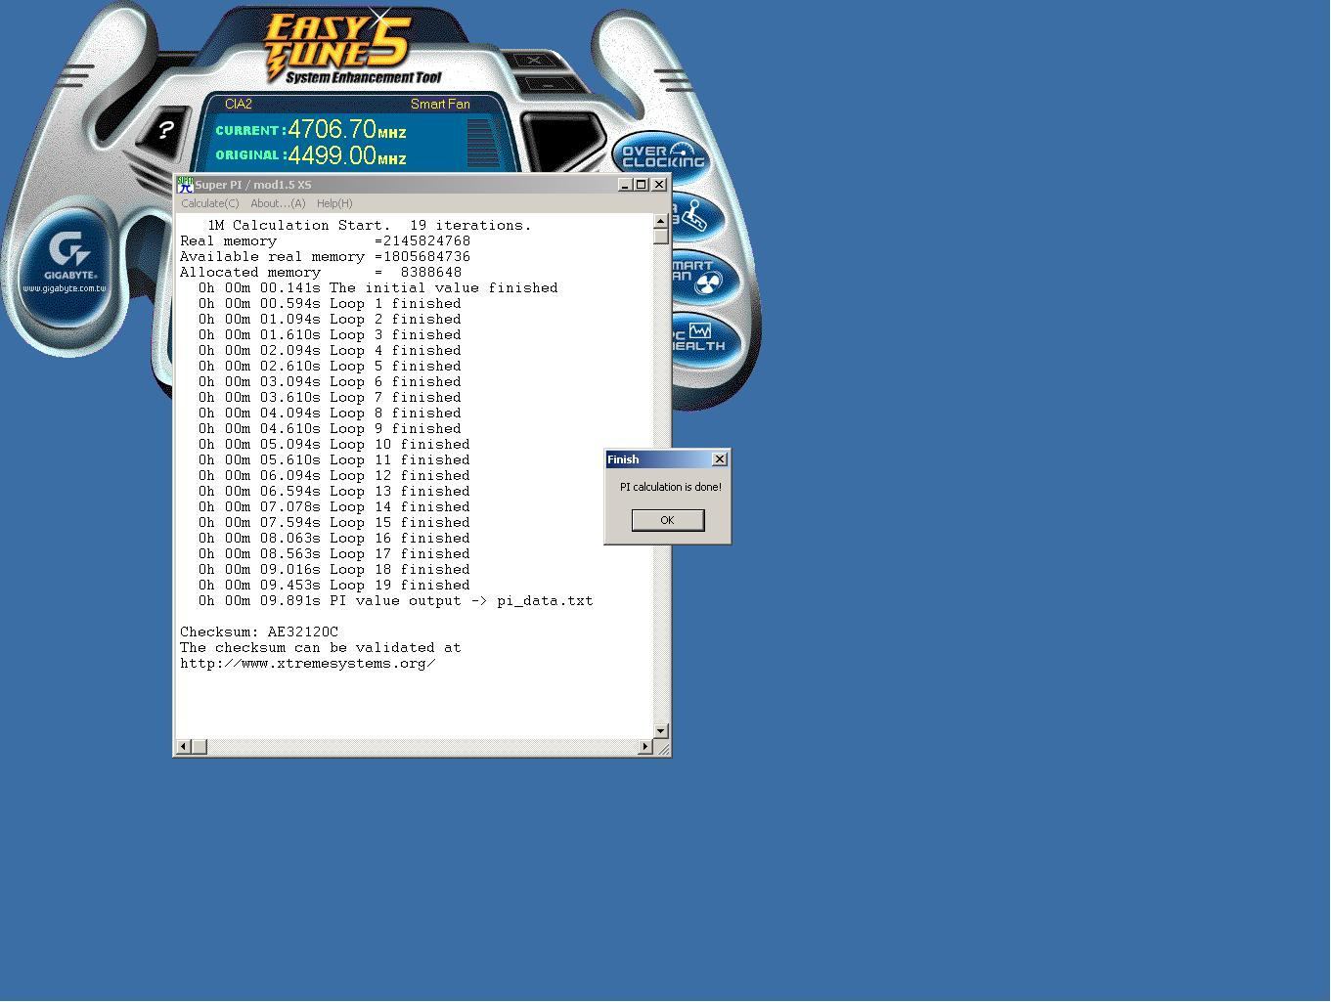Click the 'Real memory =2145824768' line
The height and width of the screenshot is (1002, 1331).
326,241
